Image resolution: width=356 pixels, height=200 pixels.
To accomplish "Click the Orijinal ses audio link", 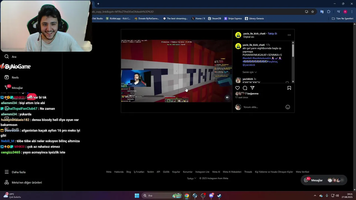I will click(x=249, y=37).
